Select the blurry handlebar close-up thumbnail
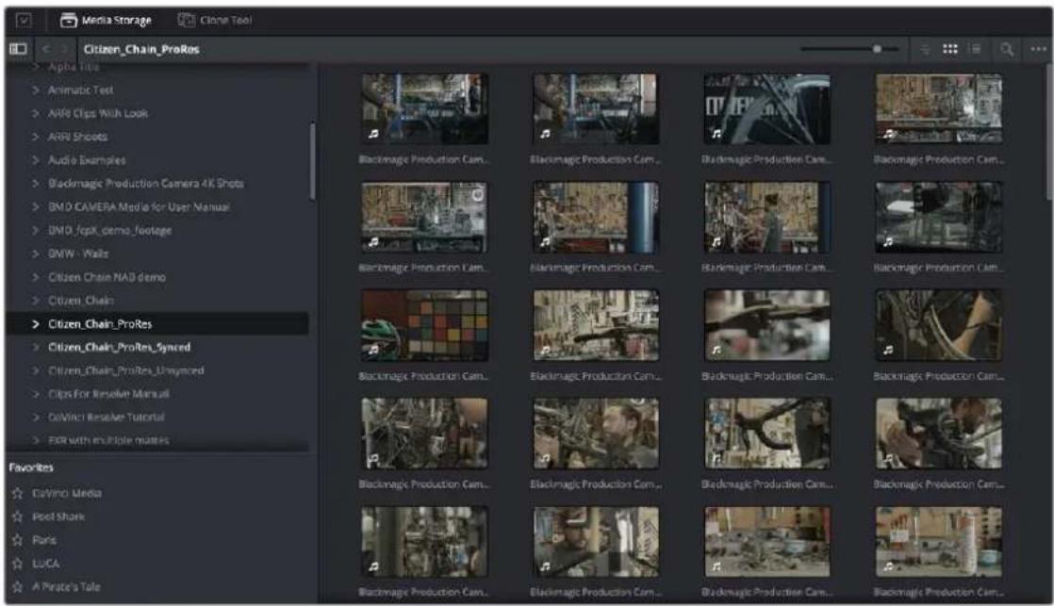Viewport: 1054px width, 606px height. pyautogui.click(x=766, y=325)
